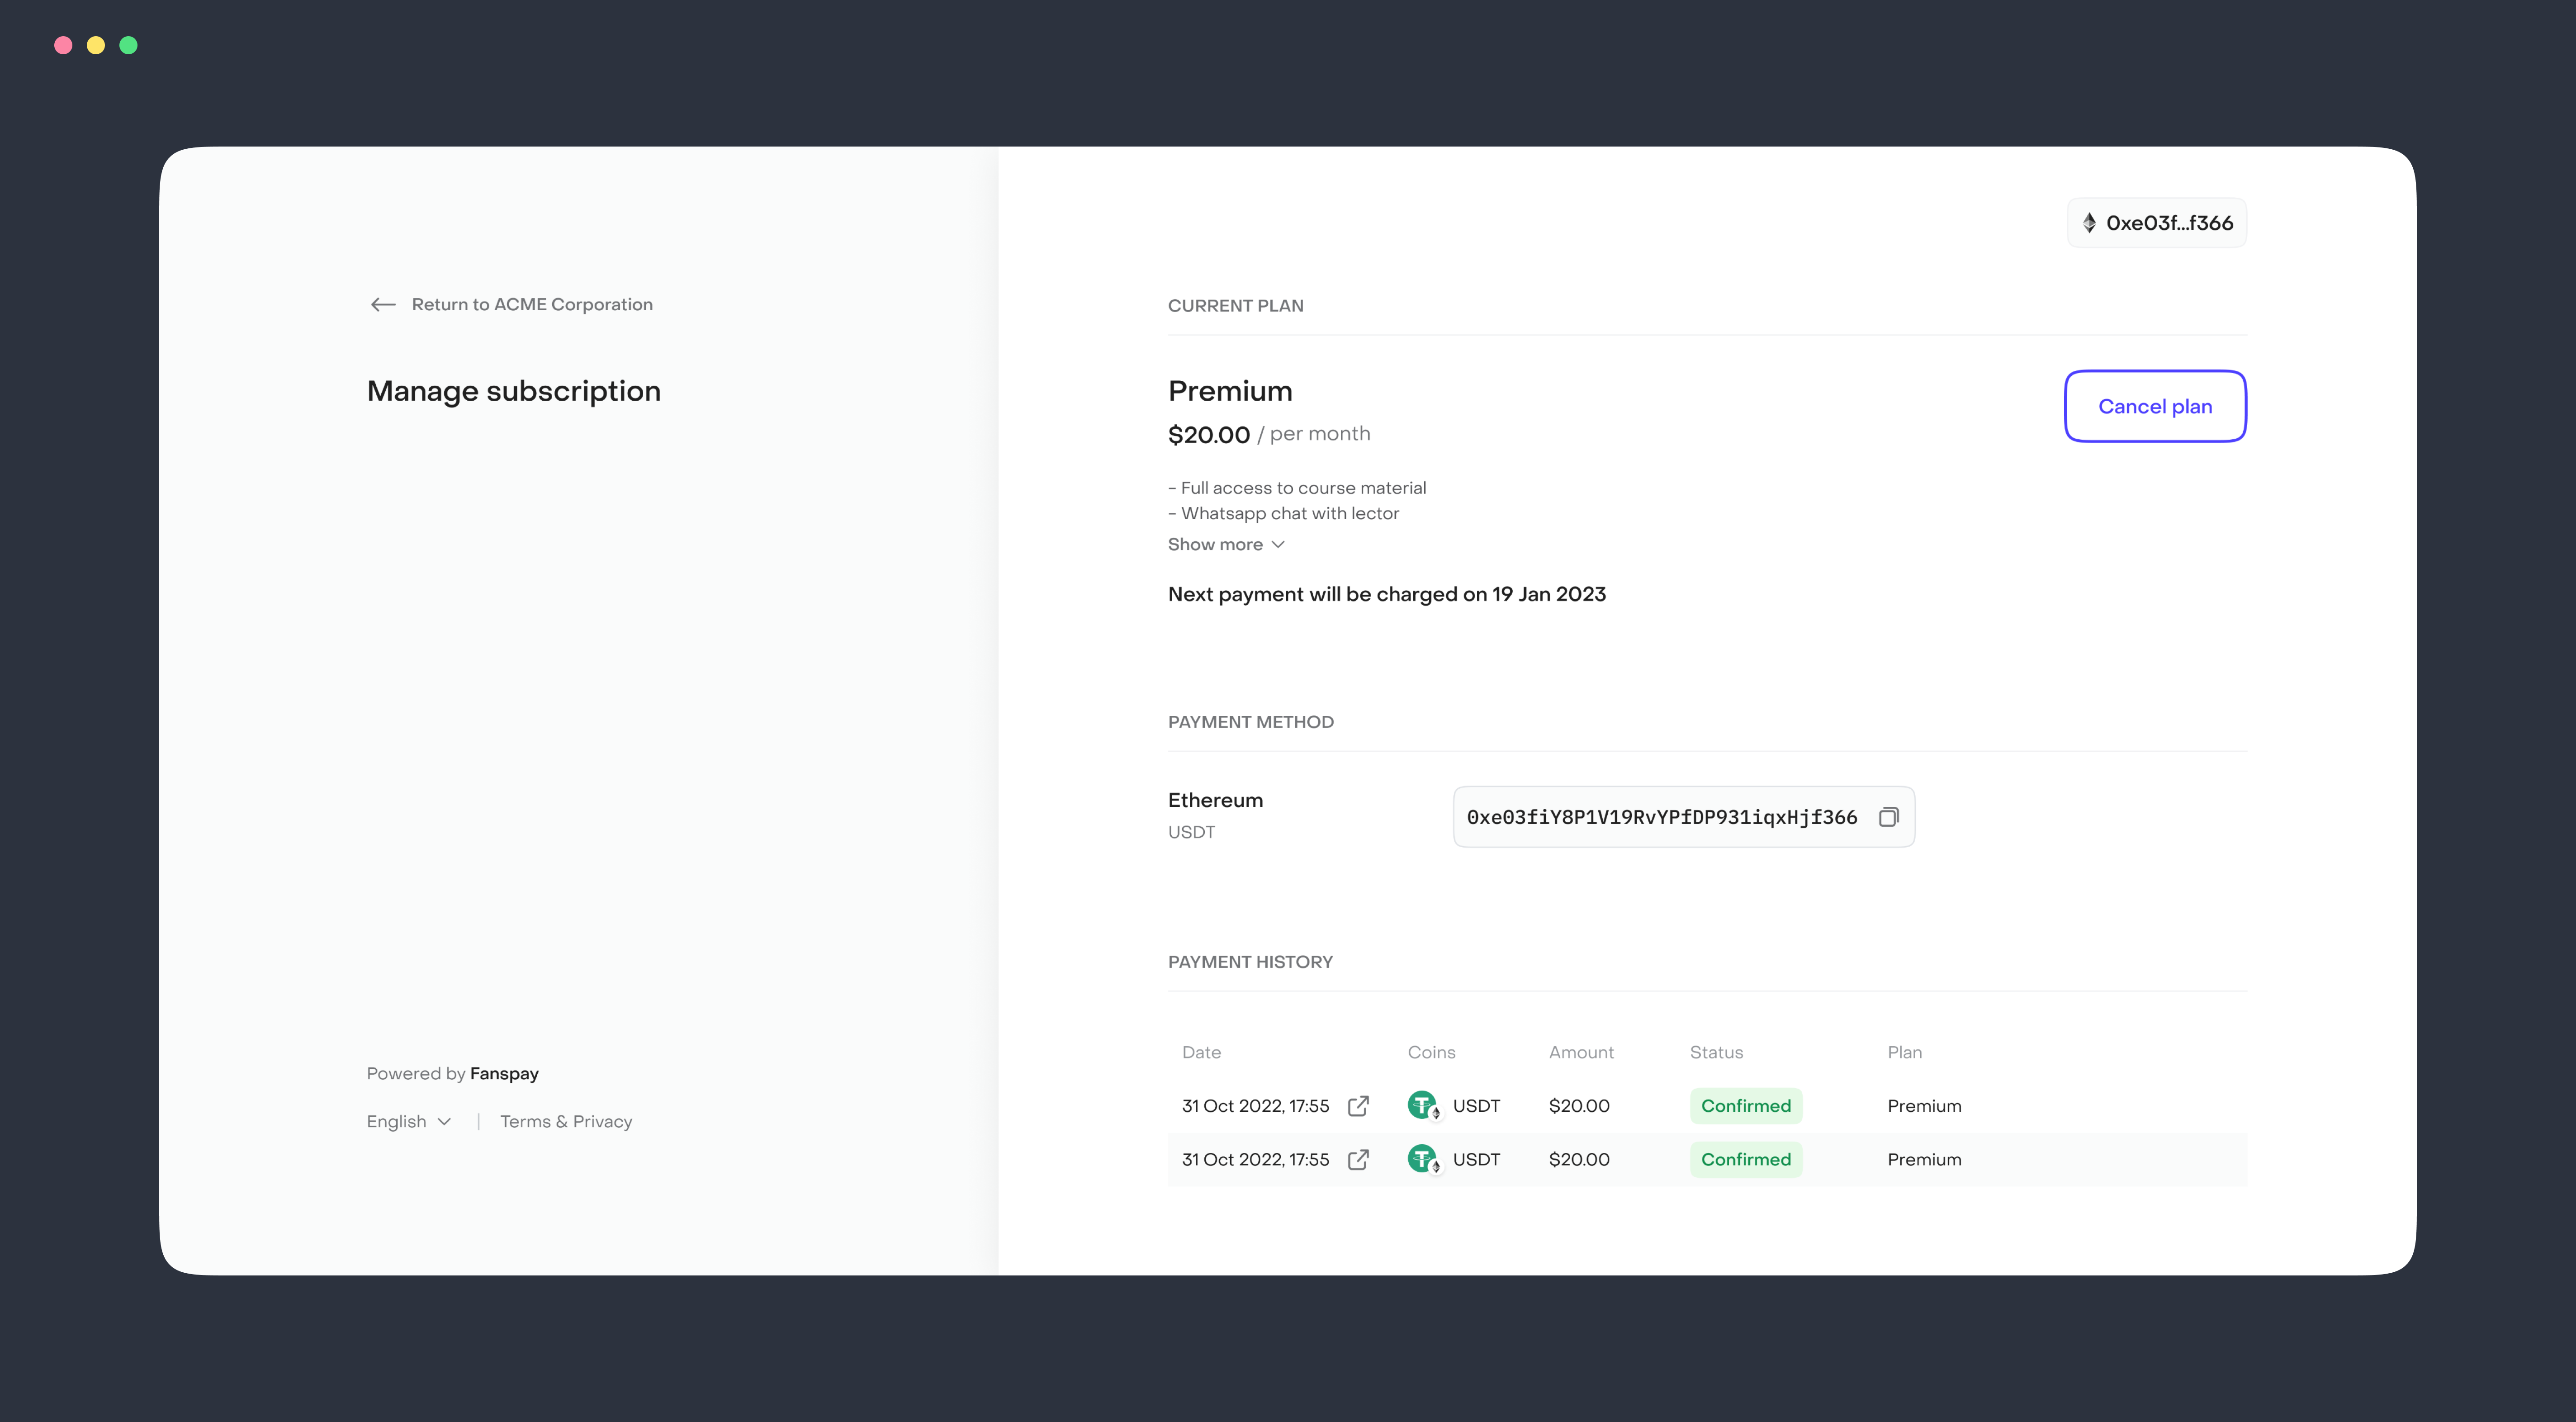This screenshot has width=2576, height=1422.
Task: Click the USDT coin icon in first row
Action: coord(1422,1105)
